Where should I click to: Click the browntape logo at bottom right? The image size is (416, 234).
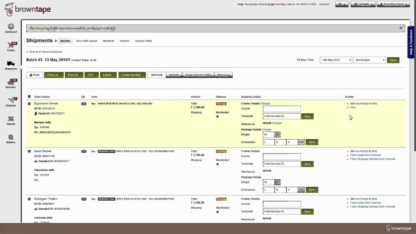(x=398, y=228)
